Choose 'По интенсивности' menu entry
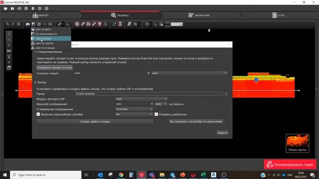The width and height of the screenshot is (319, 179). (x=51, y=34)
